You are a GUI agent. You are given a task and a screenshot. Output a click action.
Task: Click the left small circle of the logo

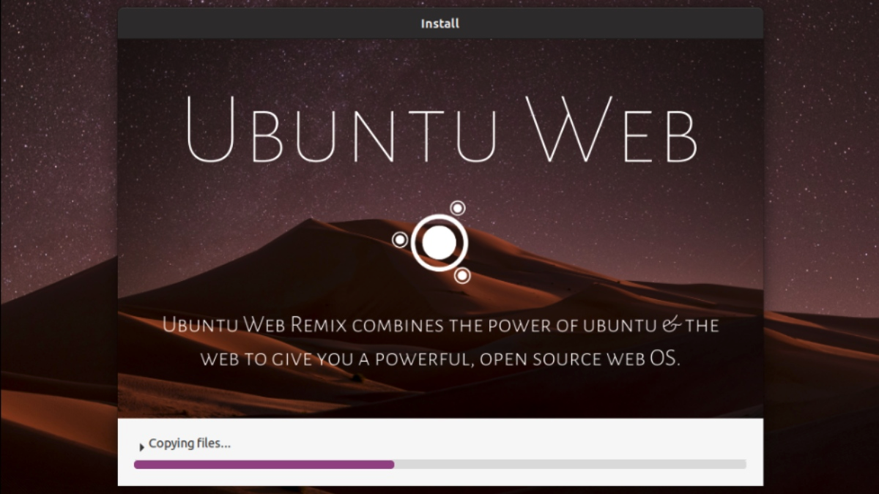coord(400,240)
